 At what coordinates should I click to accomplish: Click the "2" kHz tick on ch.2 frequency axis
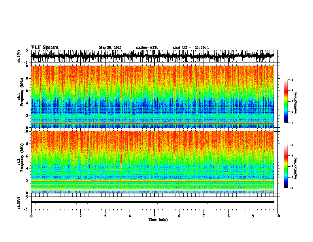(28, 181)
